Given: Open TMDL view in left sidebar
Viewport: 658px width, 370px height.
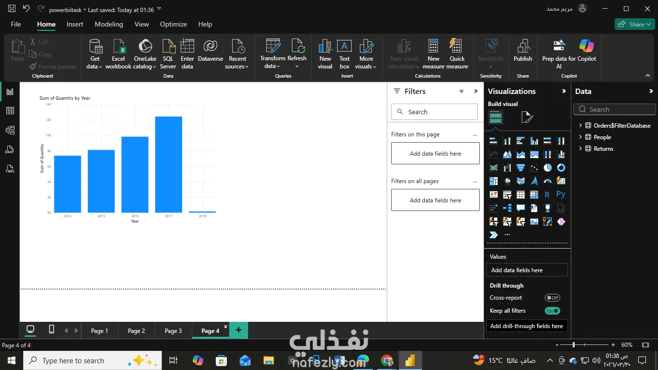Looking at the screenshot, I should (10, 169).
